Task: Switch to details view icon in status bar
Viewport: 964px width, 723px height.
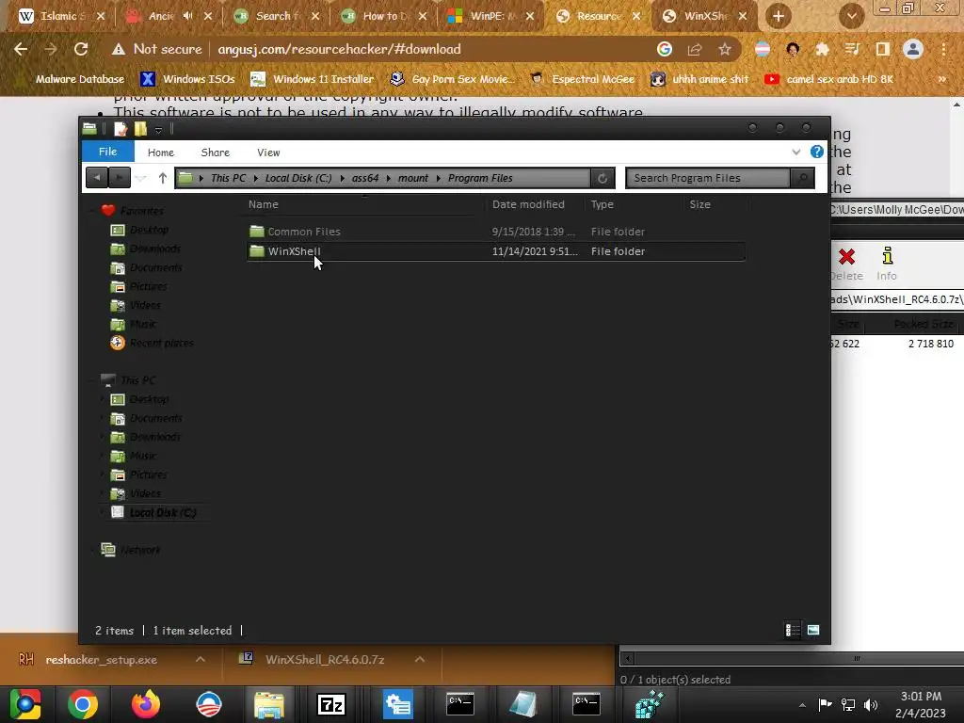Action: [793, 630]
